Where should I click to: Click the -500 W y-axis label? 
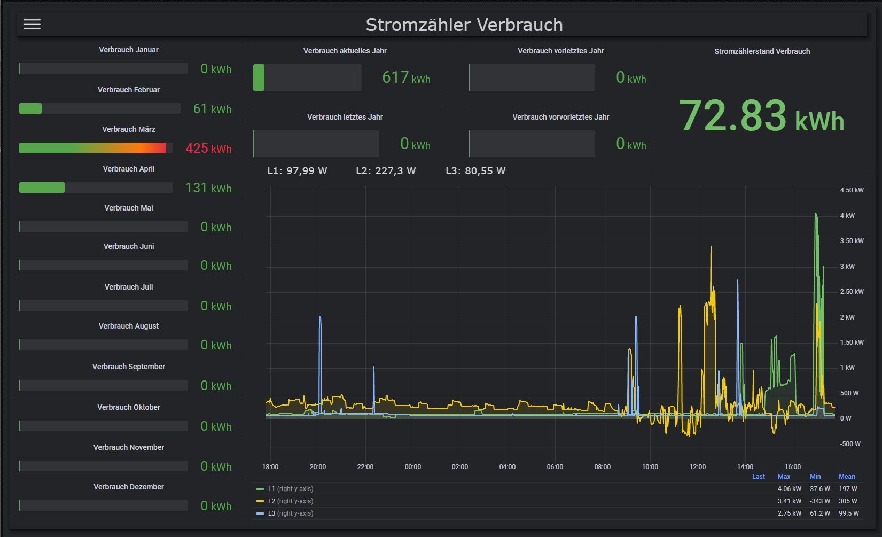[850, 444]
